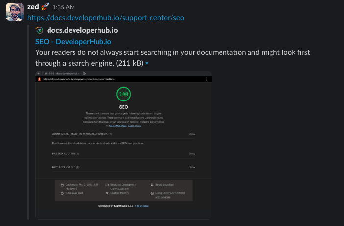Click the Captured at Mar 2, 2023 text
The height and width of the screenshot is (226, 344).
click(82, 187)
